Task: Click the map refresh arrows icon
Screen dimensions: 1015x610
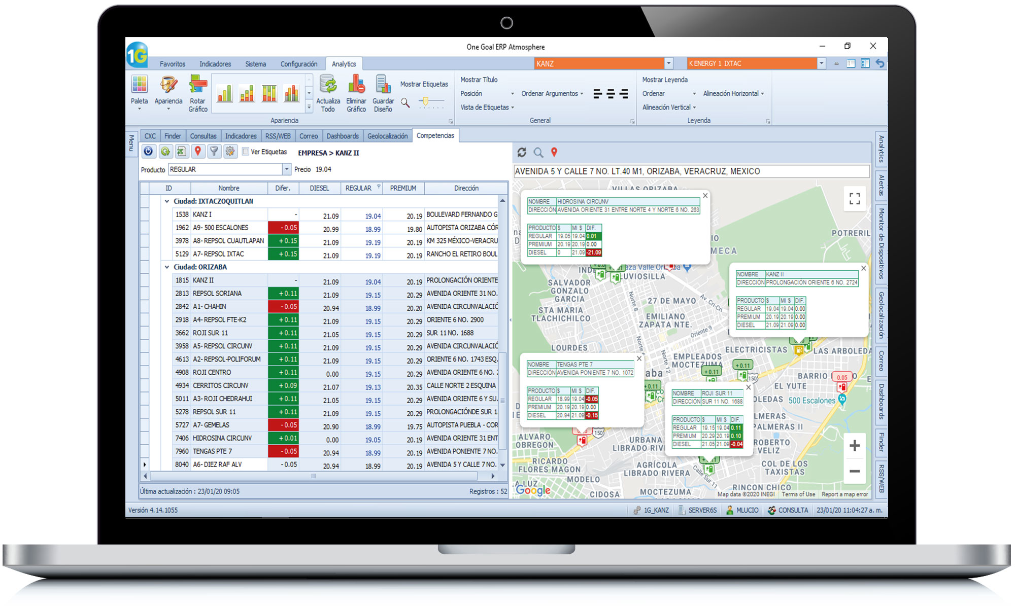Action: [522, 152]
